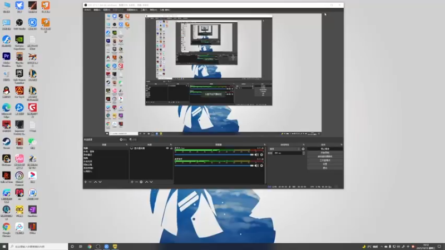
Task: Open Task View on the taskbar
Action: pyautogui.click(x=81, y=247)
